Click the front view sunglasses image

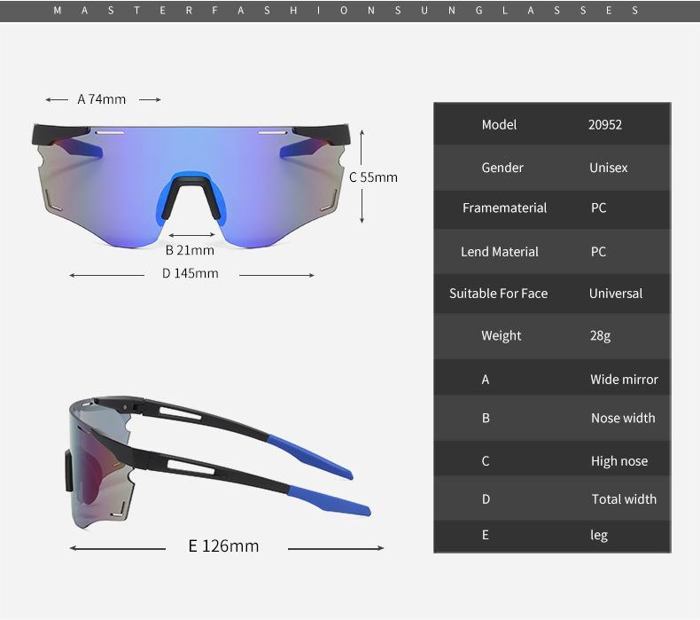point(191,185)
